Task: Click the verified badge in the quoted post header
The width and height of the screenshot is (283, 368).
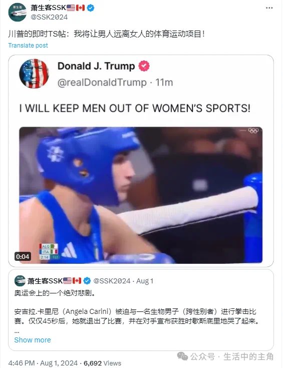Action: point(87,281)
